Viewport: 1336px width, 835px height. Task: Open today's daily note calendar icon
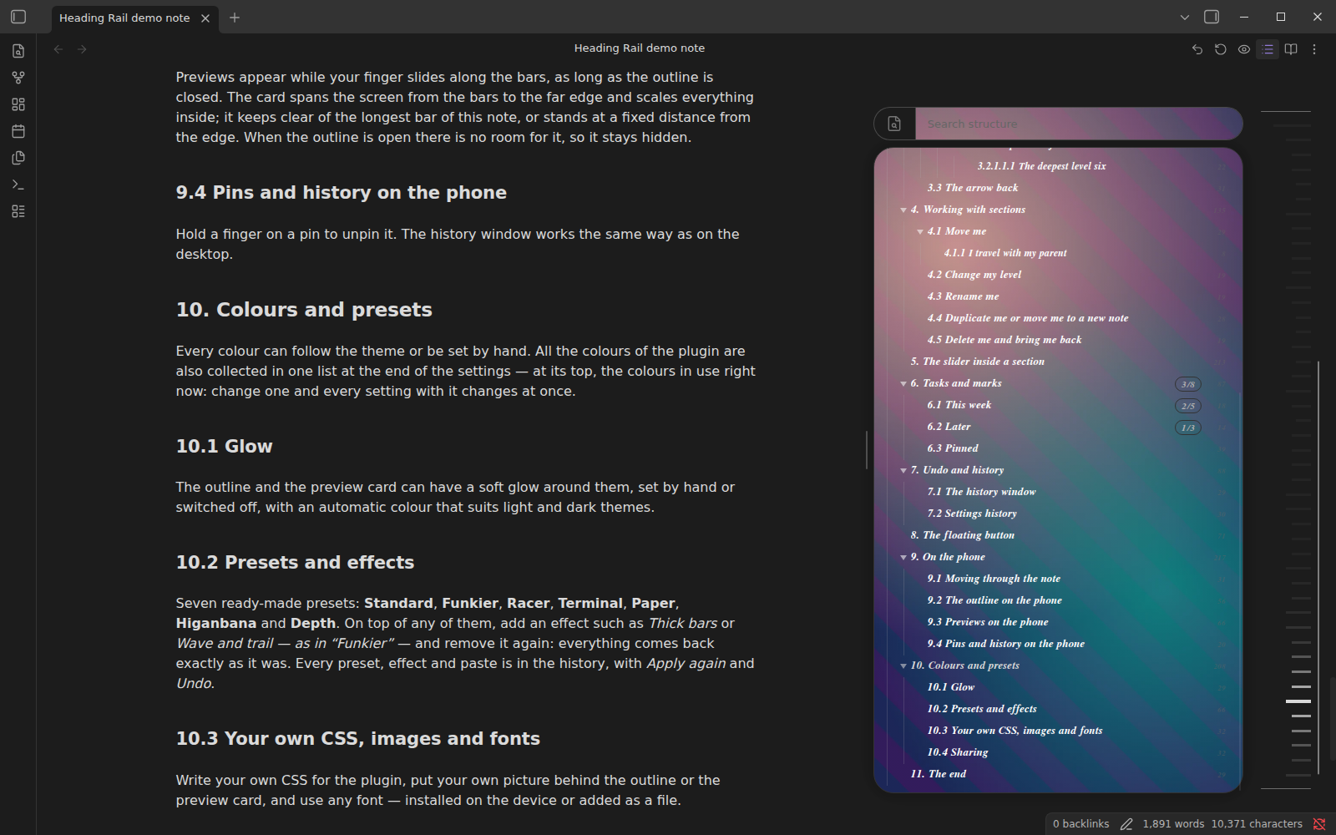18,131
